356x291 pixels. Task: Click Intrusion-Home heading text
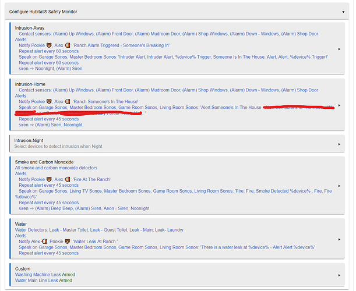(x=30, y=84)
